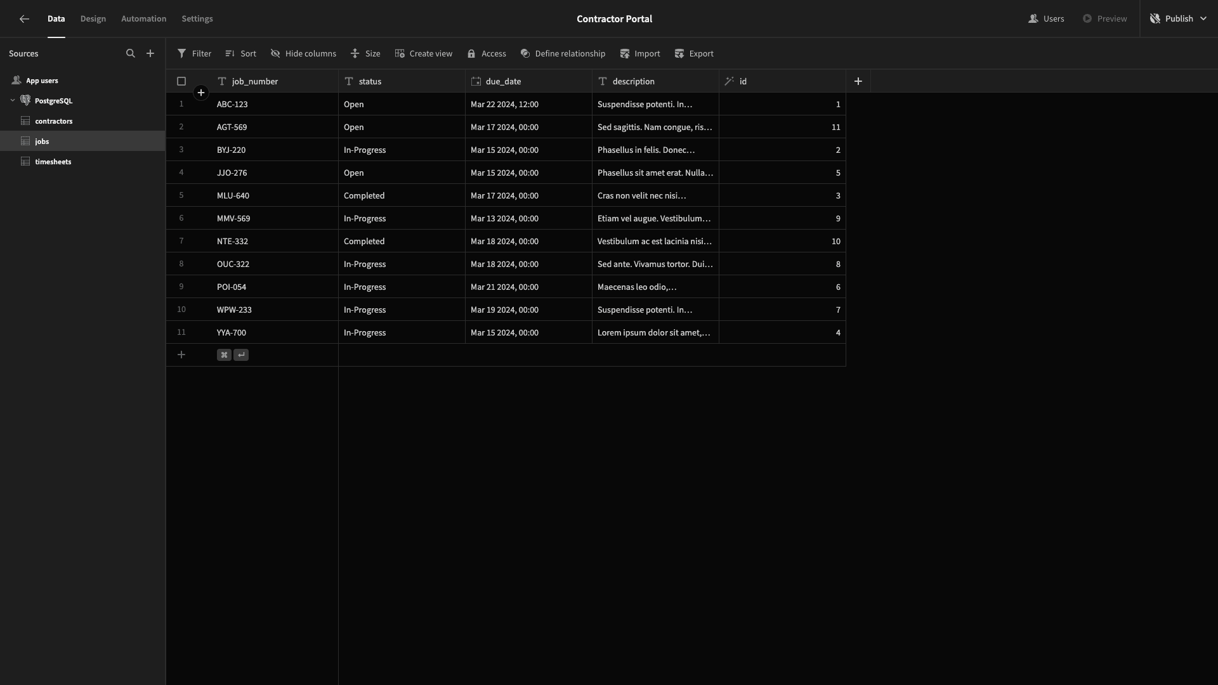
Task: Open the contractors table
Action: point(82,121)
